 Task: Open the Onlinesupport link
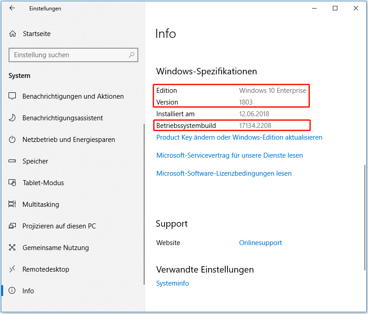point(260,243)
